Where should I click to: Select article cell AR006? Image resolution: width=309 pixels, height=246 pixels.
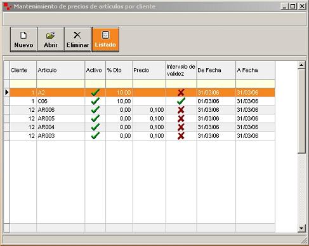pos(61,110)
